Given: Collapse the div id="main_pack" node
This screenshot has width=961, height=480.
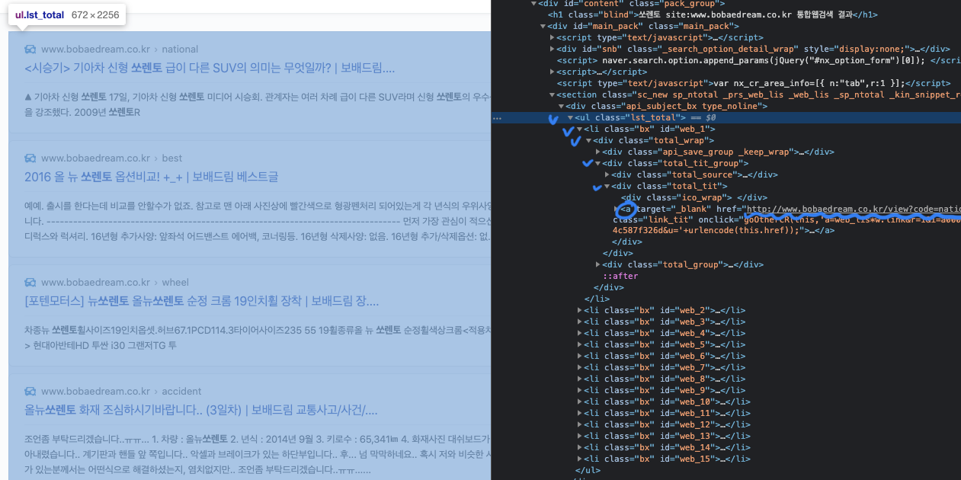Looking at the screenshot, I should click(x=542, y=27).
